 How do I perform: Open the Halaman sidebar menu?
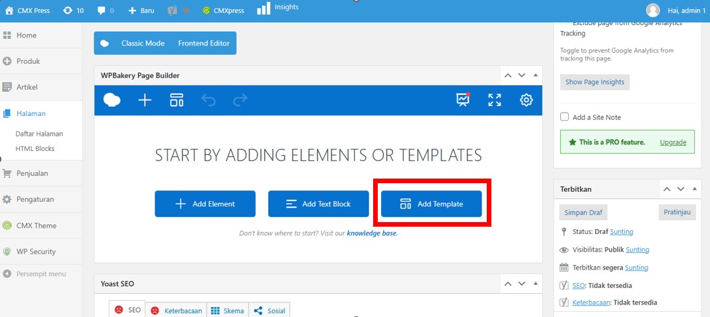(31, 113)
